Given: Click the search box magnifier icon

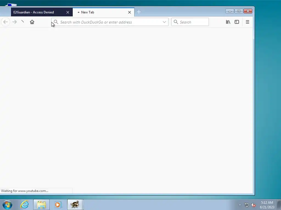Looking at the screenshot, I should [x=176, y=22].
